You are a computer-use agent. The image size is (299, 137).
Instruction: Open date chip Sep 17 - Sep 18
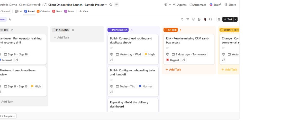[16, 86]
